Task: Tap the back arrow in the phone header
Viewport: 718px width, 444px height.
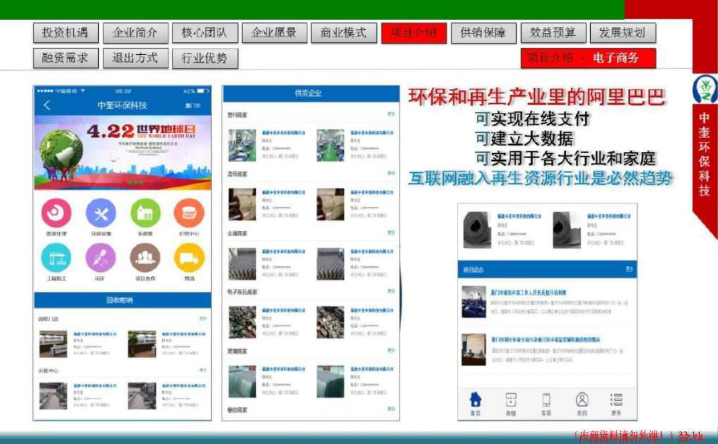Action: coord(47,105)
